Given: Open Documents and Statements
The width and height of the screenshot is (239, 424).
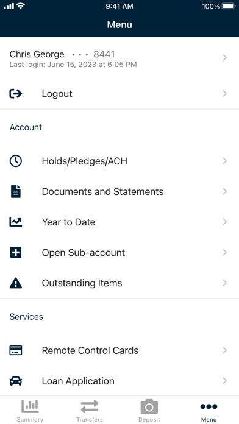Looking at the screenshot, I should coord(120,191).
